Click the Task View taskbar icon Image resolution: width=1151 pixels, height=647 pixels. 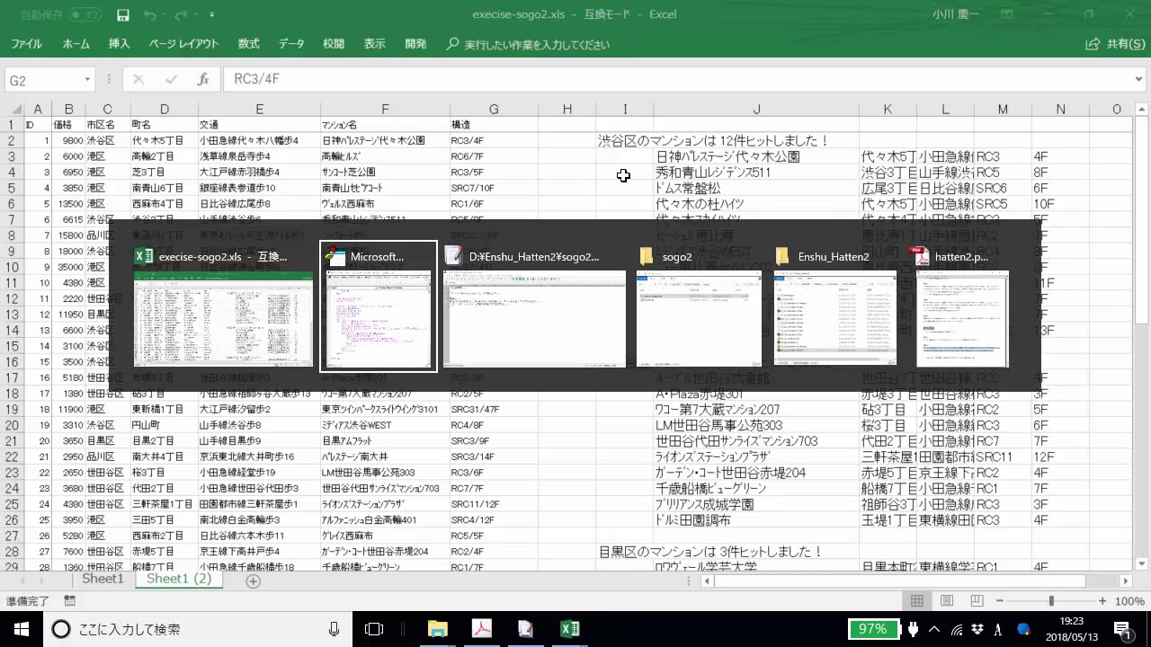(374, 629)
